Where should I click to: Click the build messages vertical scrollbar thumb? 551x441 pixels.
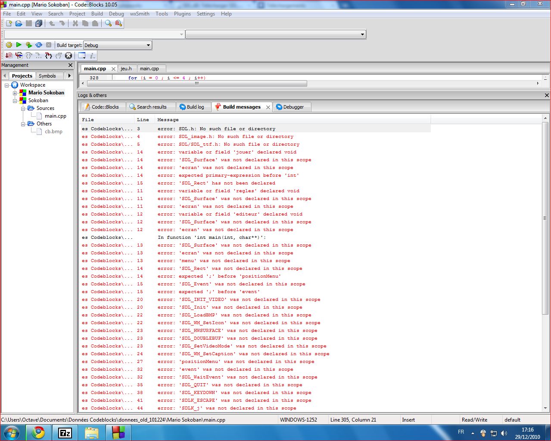(x=545, y=218)
